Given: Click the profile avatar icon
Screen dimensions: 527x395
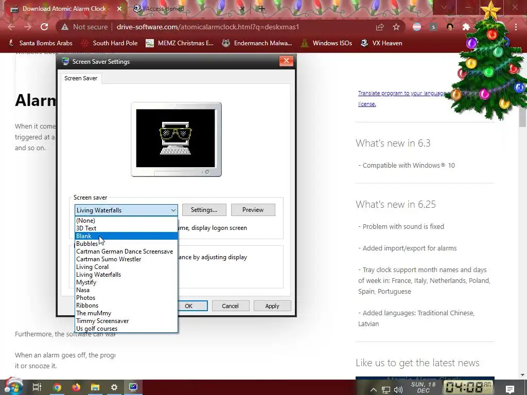Looking at the screenshot, I should (x=450, y=27).
